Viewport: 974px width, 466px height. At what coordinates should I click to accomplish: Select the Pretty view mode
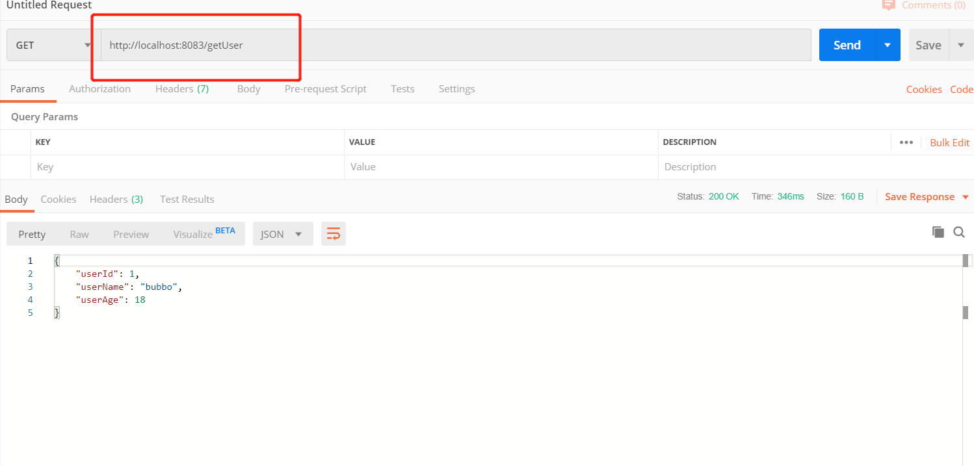point(32,234)
